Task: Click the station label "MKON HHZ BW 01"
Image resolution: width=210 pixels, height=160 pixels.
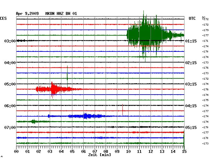Action: click(61, 14)
